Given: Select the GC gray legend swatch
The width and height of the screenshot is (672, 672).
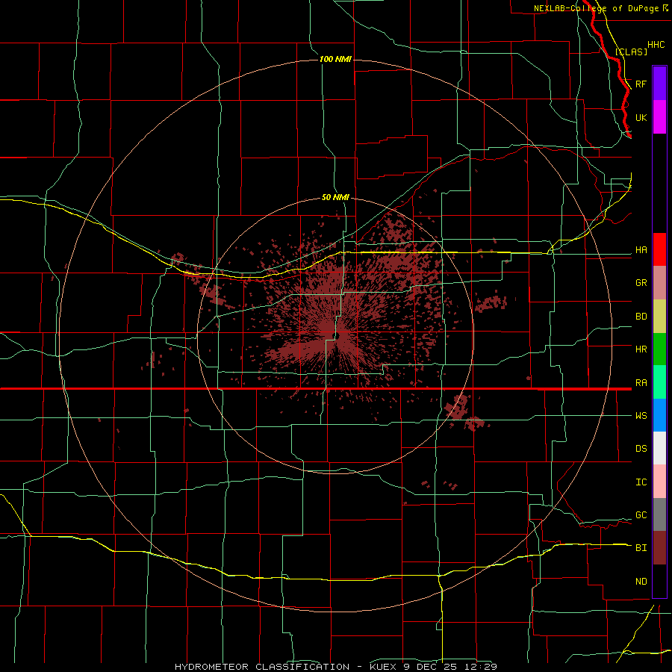Looking at the screenshot, I should [659, 514].
